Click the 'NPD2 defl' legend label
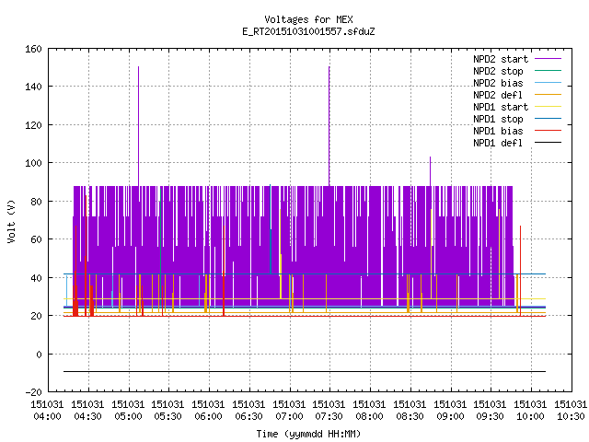 tap(498, 95)
